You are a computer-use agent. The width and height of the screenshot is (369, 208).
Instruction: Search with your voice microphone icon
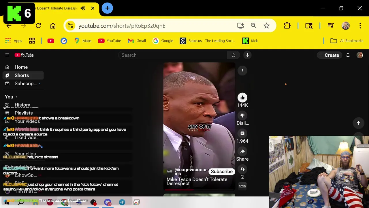click(247, 55)
